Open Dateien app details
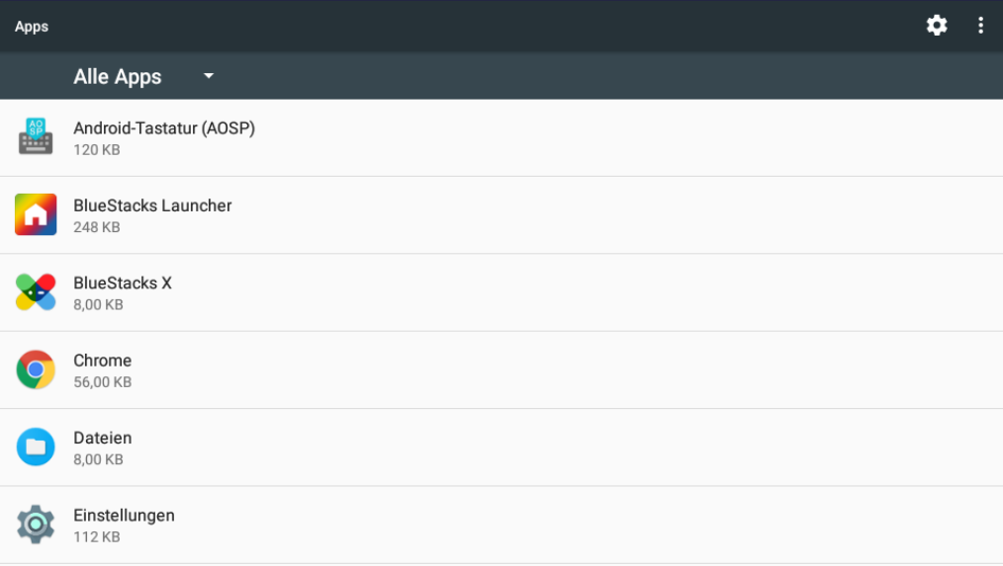1003x566 pixels. [102, 438]
